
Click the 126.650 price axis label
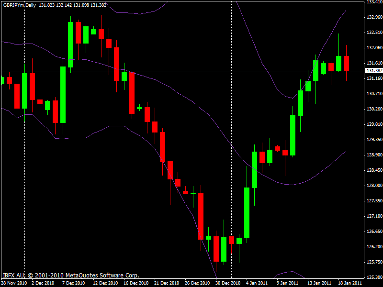(374, 232)
